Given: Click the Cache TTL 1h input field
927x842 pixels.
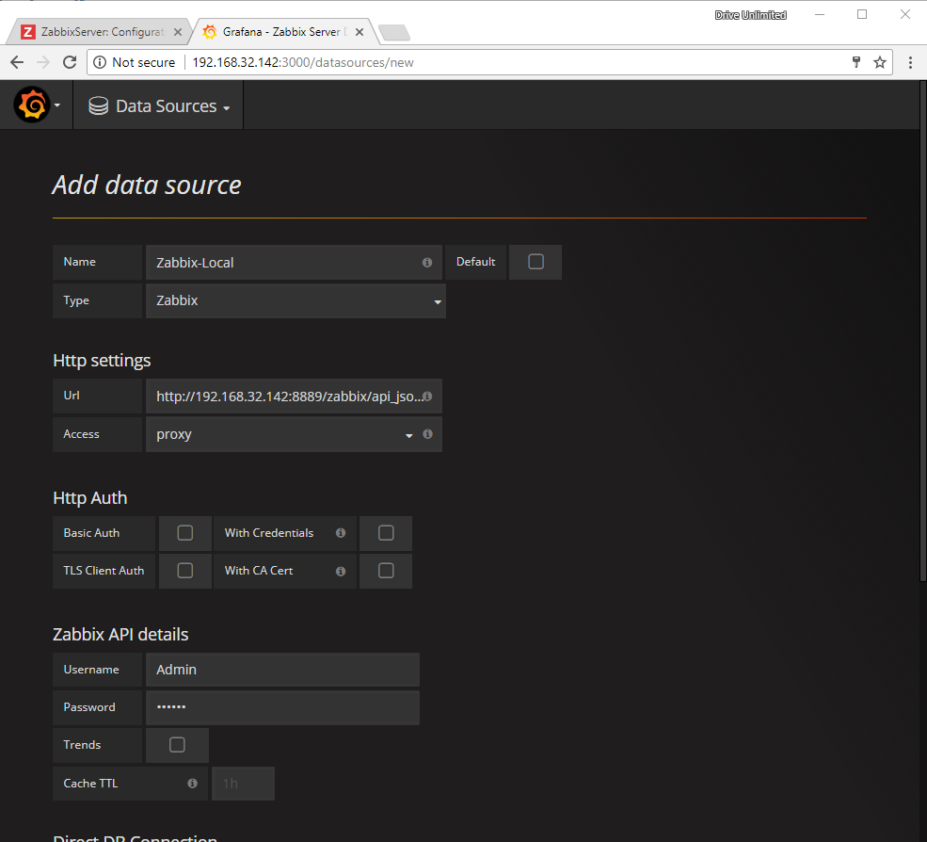Looking at the screenshot, I should 243,784.
